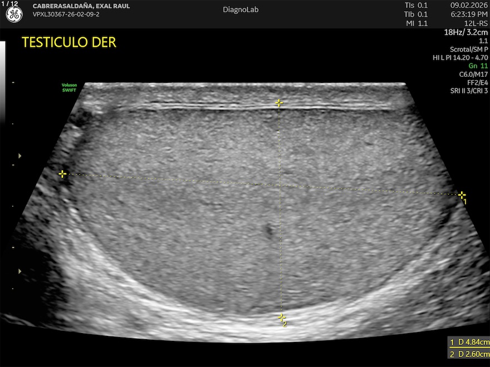Click the Voluson SWIFT logo
Viewport: 490px width, 367px height.
click(x=70, y=87)
